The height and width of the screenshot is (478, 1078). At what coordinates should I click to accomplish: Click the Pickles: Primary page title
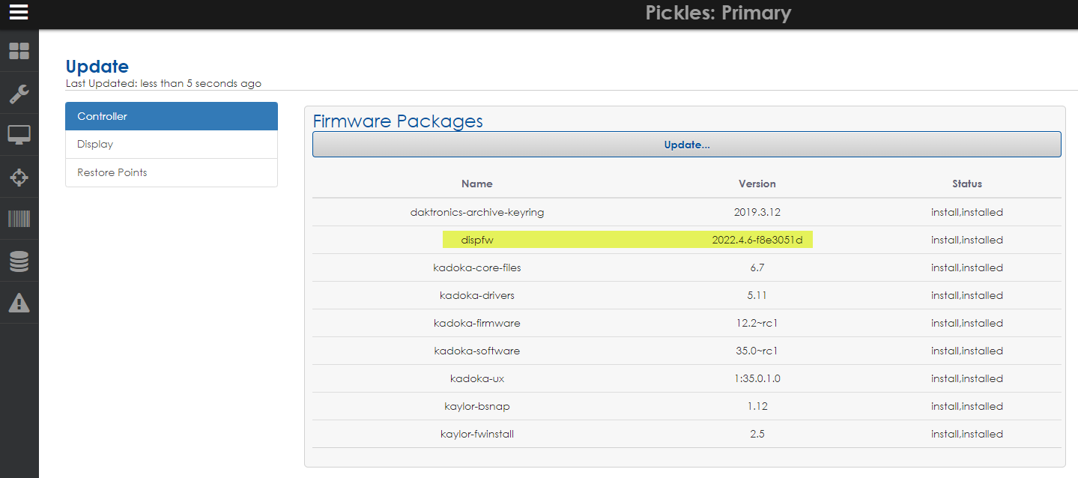718,13
